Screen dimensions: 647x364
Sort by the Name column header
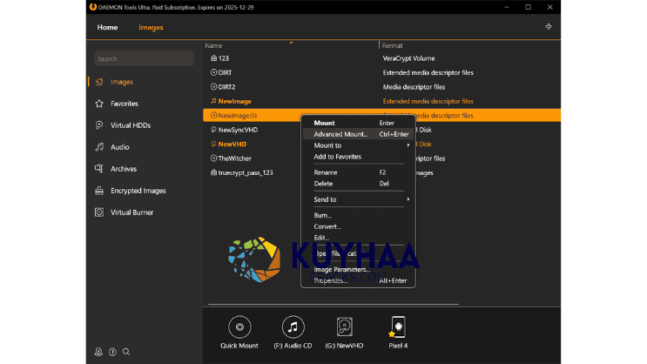213,45
